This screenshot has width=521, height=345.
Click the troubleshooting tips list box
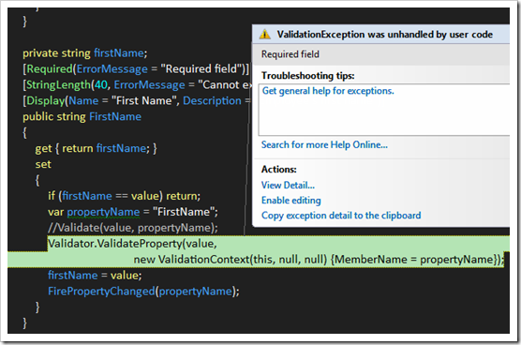pyautogui.click(x=384, y=110)
